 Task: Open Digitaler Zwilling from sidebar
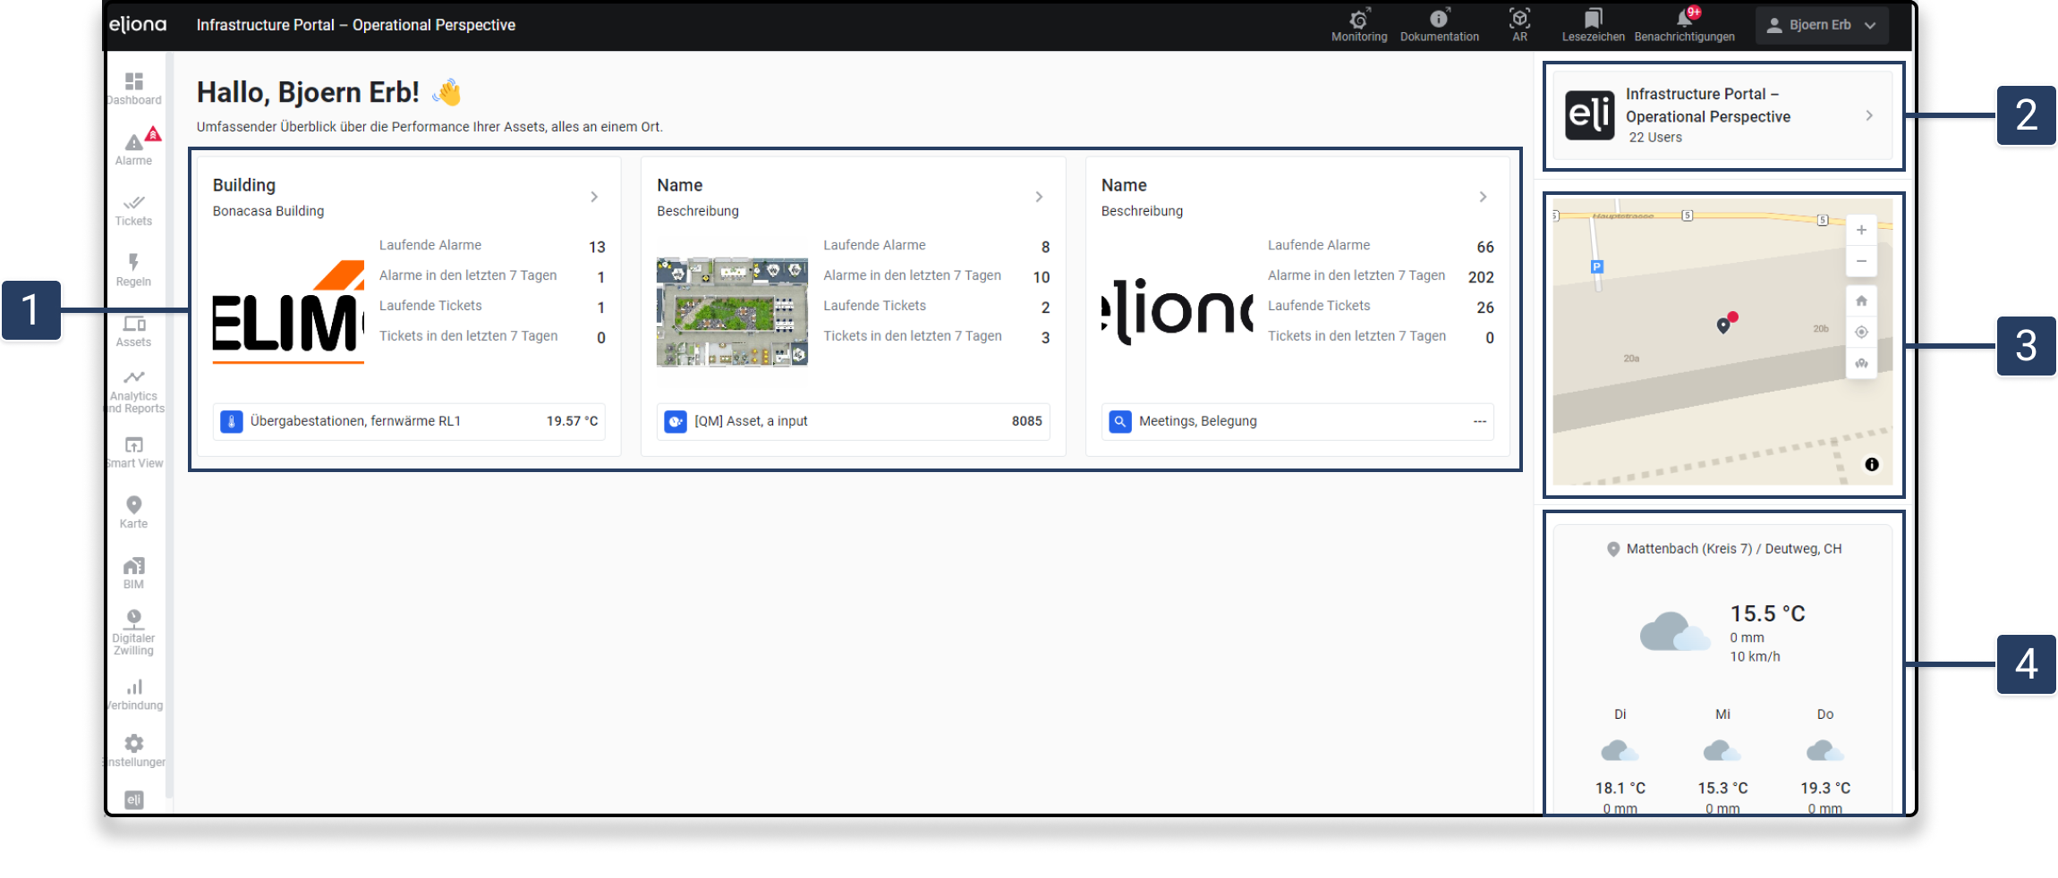pos(133,630)
